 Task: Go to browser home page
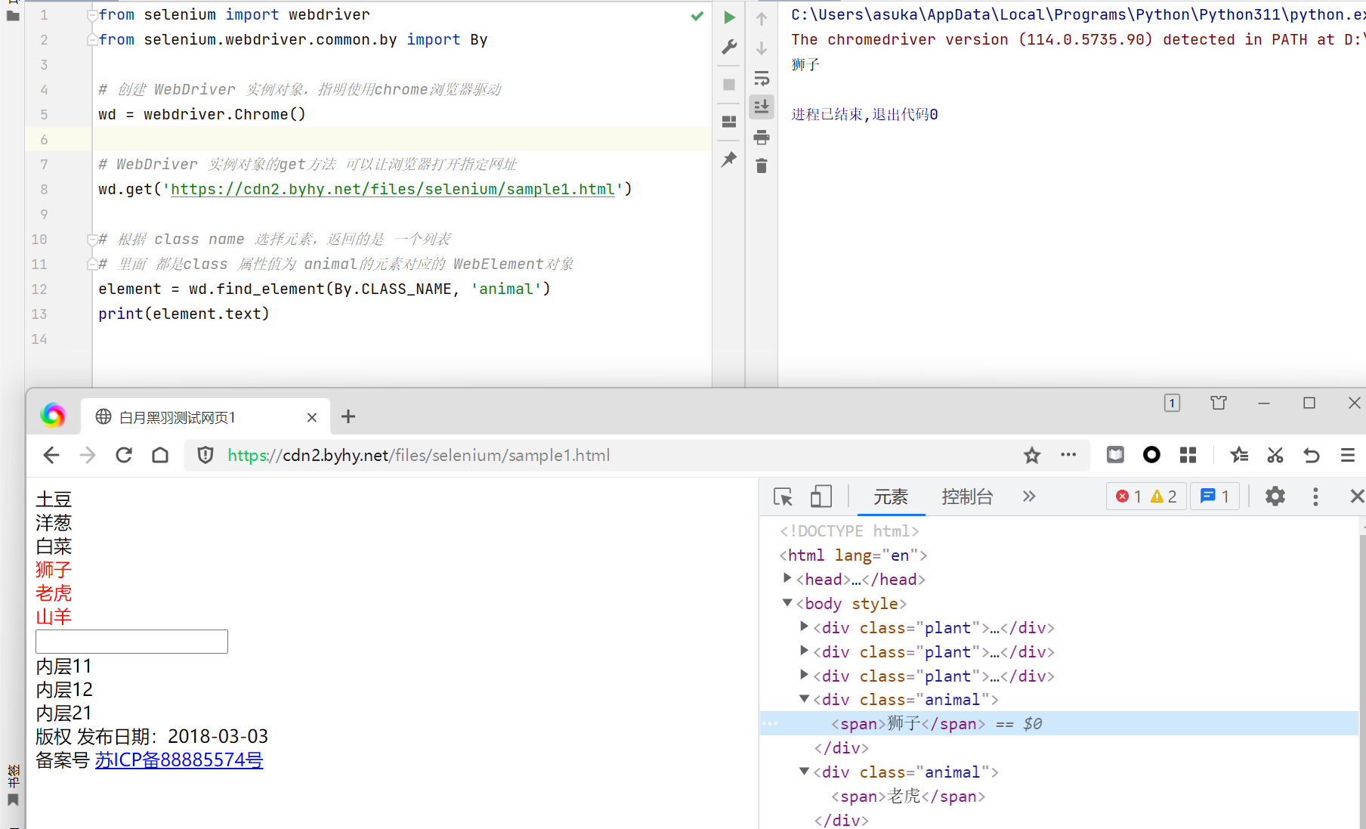coord(160,455)
